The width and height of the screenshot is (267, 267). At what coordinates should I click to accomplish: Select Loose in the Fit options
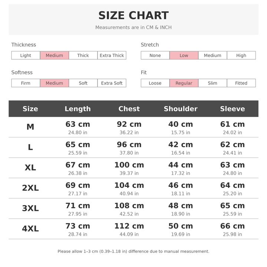155,83
